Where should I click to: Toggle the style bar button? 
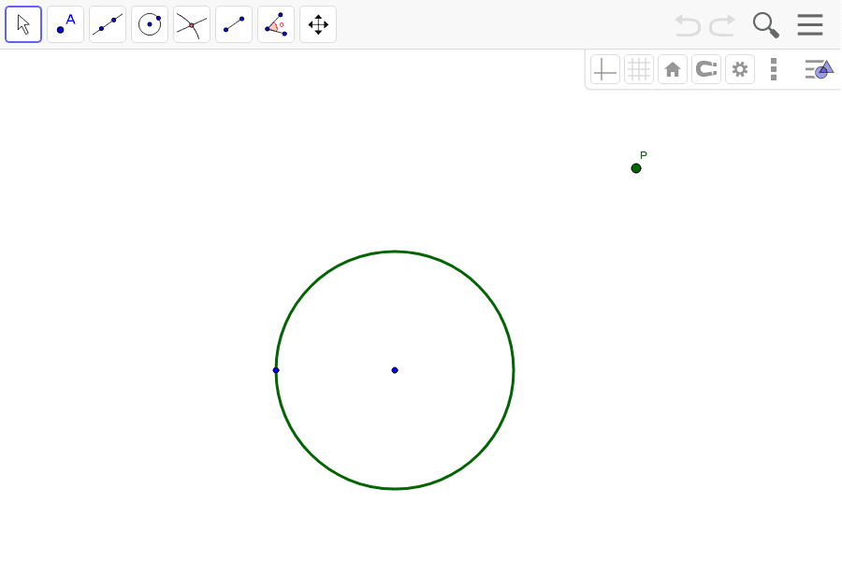pyautogui.click(x=819, y=69)
